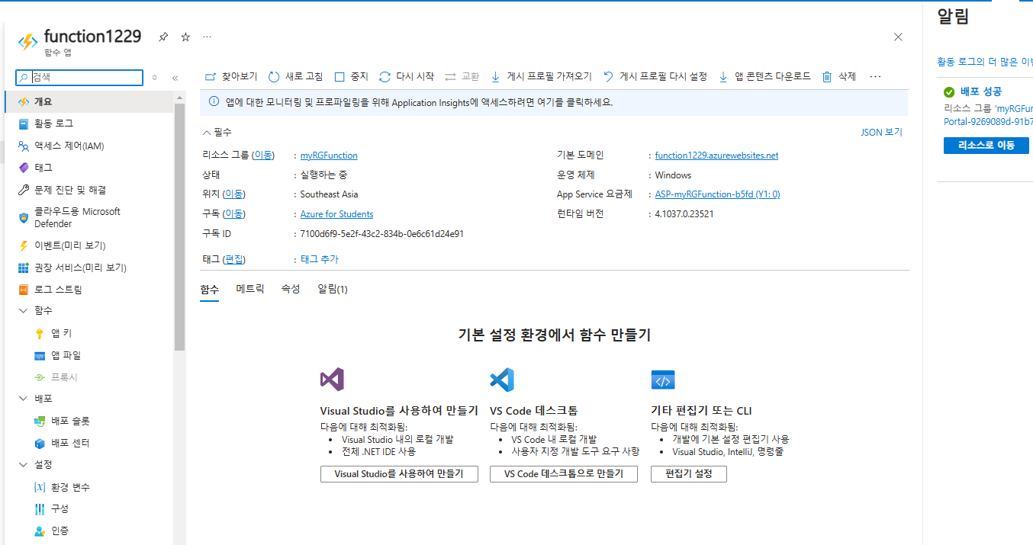
Task: Close the function1229 blade
Action: [898, 37]
